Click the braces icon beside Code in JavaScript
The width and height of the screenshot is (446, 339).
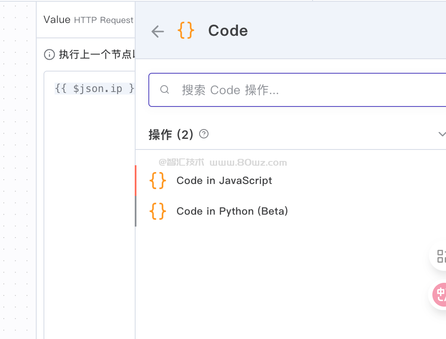[157, 180]
